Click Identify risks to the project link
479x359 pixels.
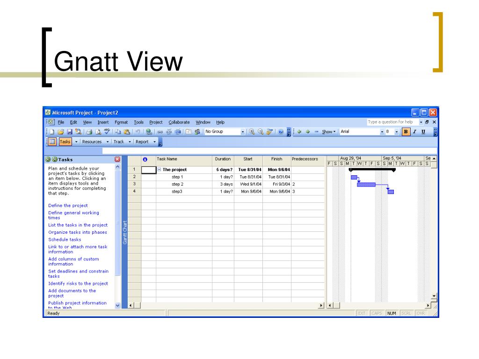click(x=78, y=284)
